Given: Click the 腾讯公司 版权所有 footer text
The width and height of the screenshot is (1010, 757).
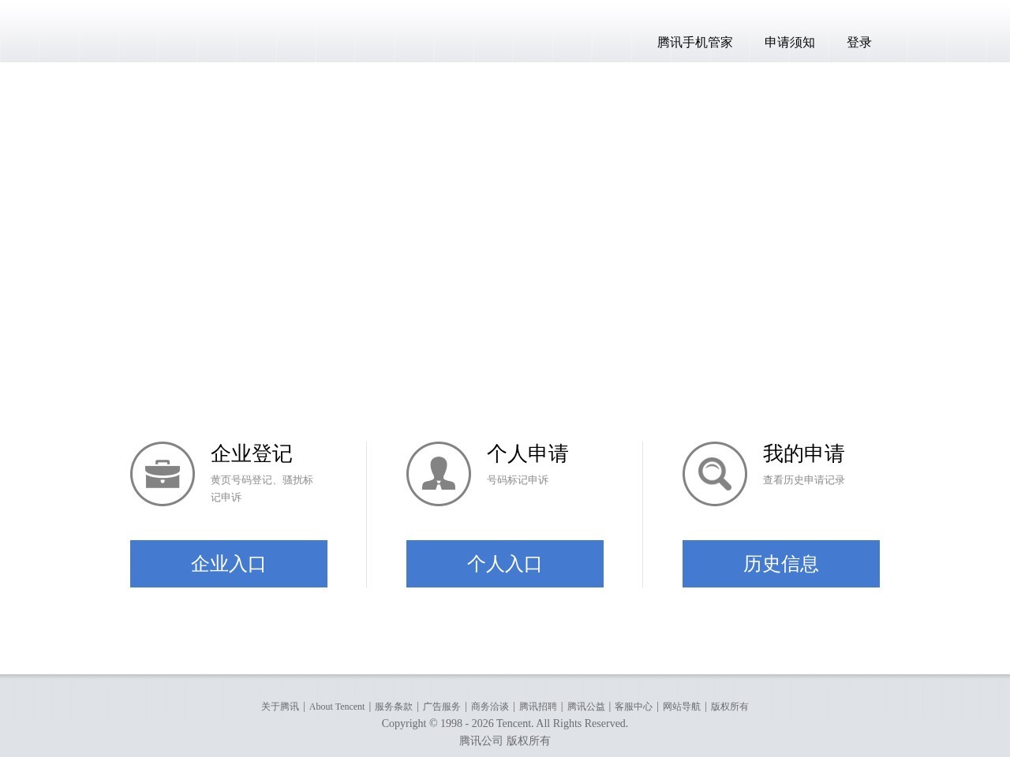Looking at the screenshot, I should (x=505, y=740).
